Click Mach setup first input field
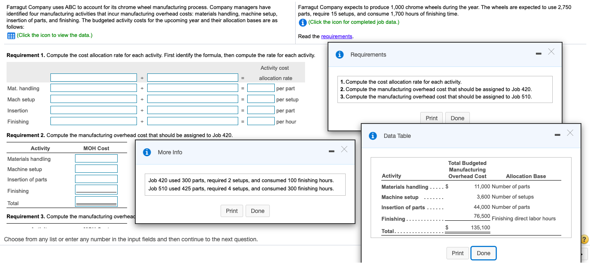The image size is (590, 263). (x=93, y=99)
